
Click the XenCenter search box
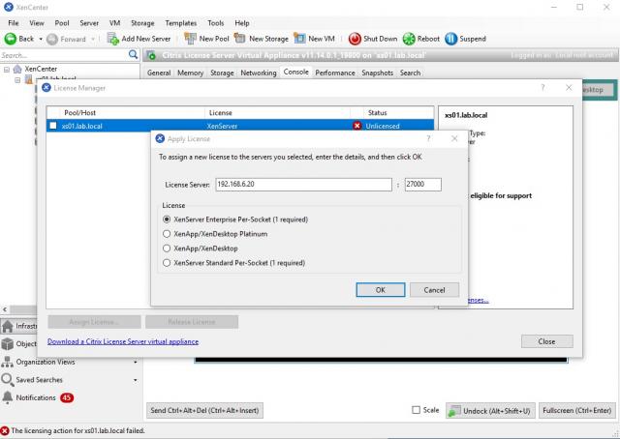pyautogui.click(x=63, y=55)
